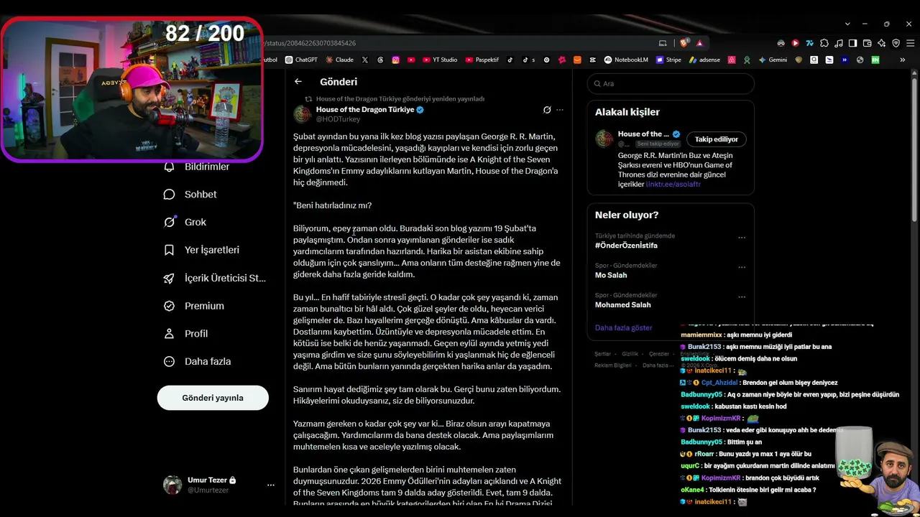Go back using the arrow beside Gönderi
This screenshot has height=517, width=920.
[298, 82]
